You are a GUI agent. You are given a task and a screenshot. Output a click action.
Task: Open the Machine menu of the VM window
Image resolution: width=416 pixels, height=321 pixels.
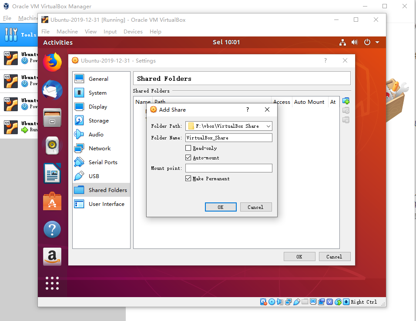[x=67, y=32]
